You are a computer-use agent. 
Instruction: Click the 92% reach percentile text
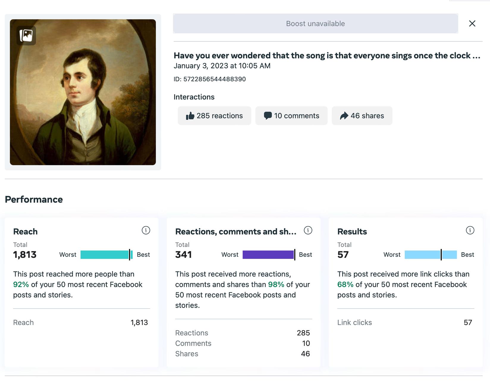pyautogui.click(x=21, y=284)
